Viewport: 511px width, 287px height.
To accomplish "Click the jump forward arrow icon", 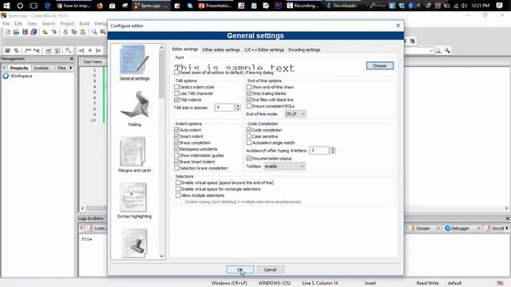I will [x=98, y=50].
